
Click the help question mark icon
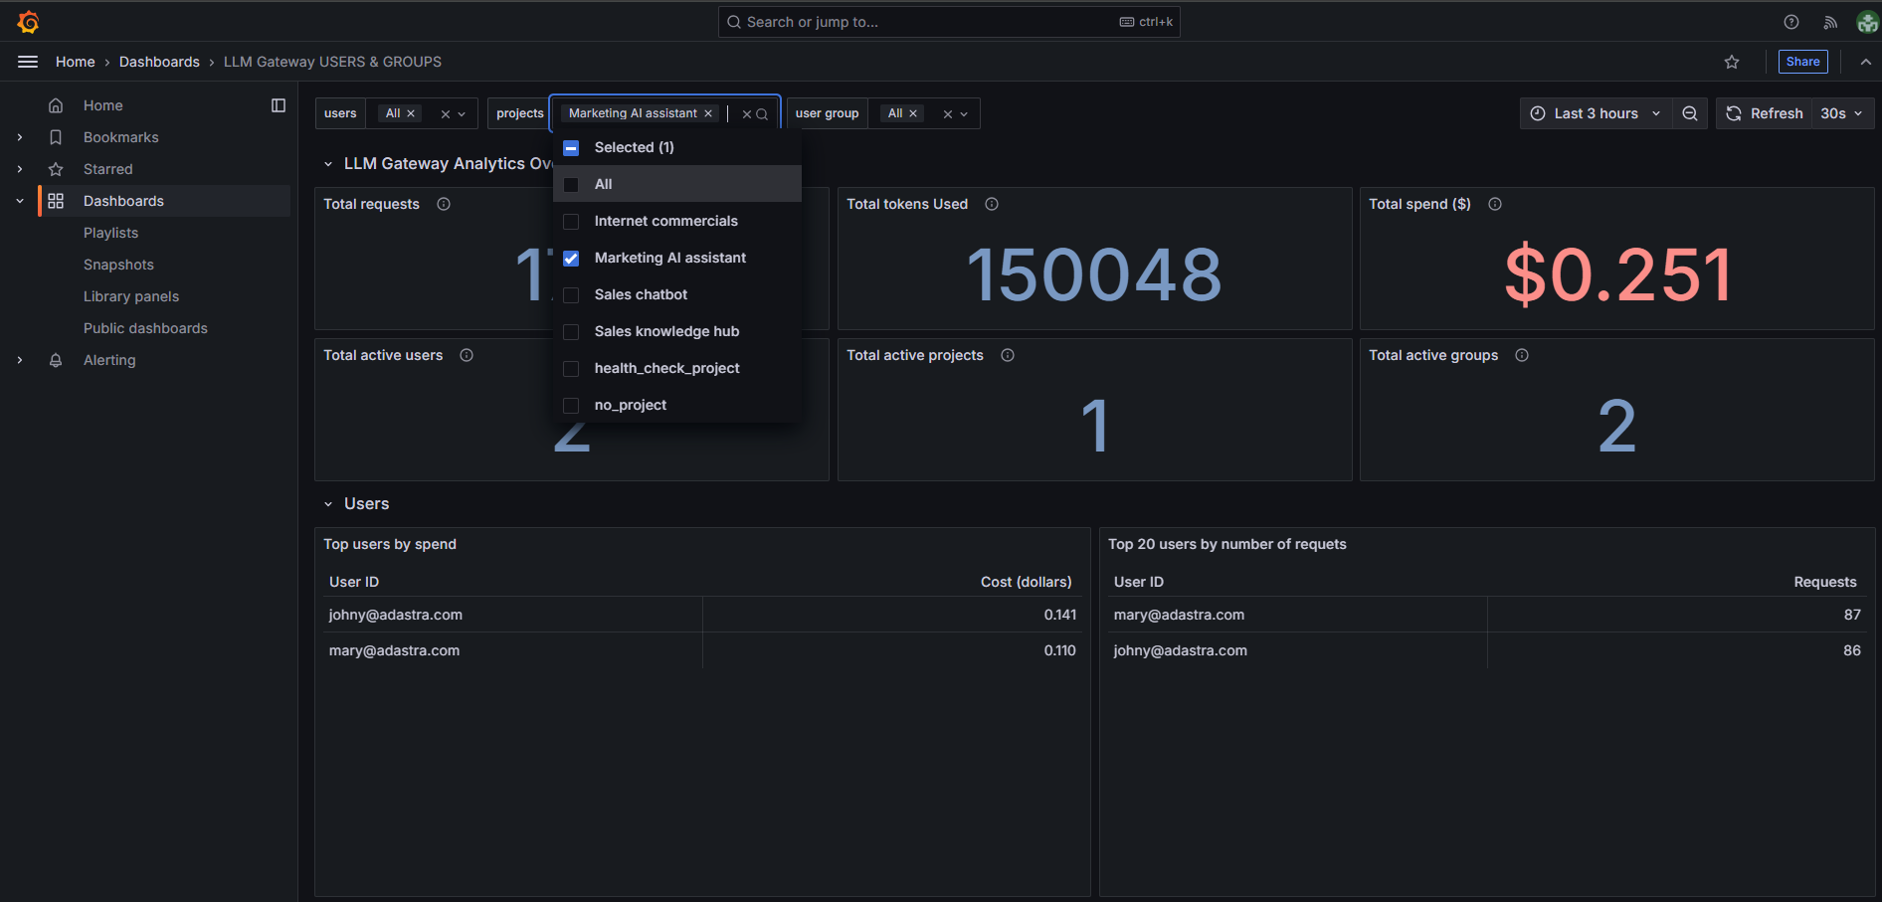click(x=1790, y=21)
